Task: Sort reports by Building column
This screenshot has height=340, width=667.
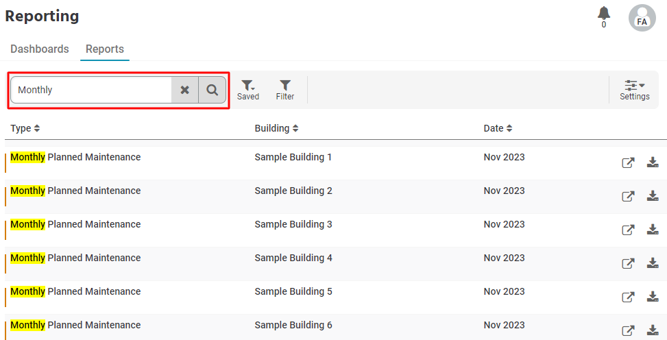Action: point(276,128)
